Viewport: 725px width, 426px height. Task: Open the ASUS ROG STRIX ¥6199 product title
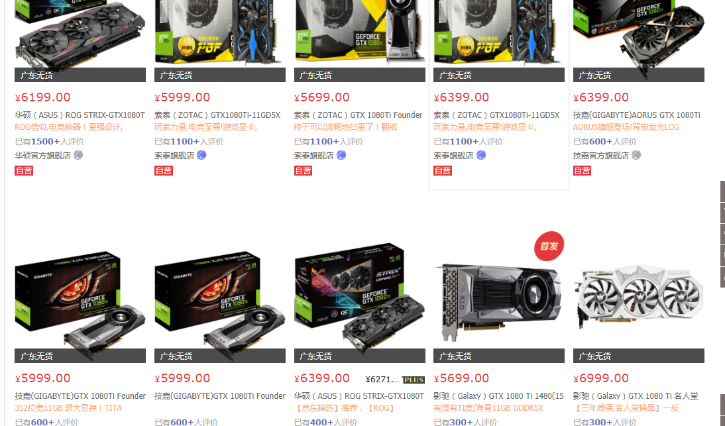click(80, 115)
